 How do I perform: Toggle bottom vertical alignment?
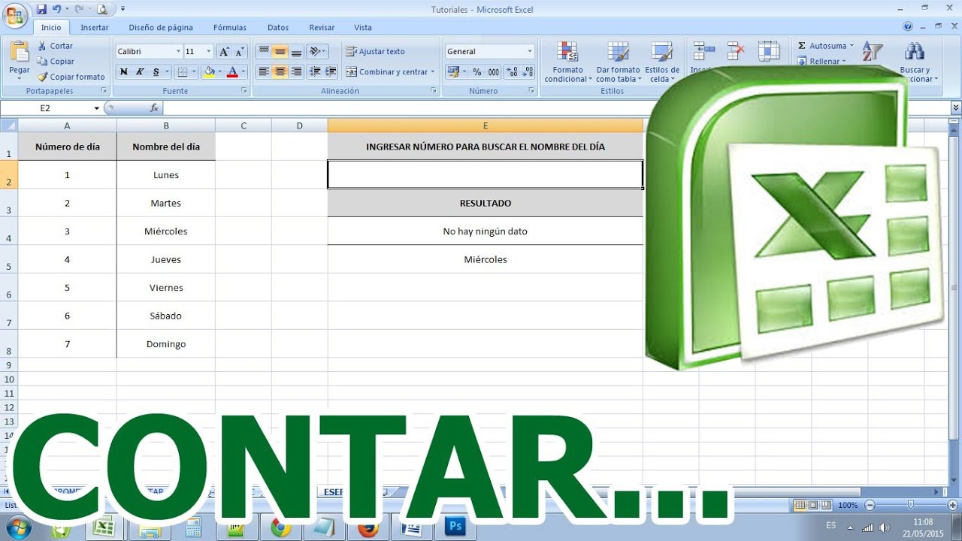tap(296, 51)
